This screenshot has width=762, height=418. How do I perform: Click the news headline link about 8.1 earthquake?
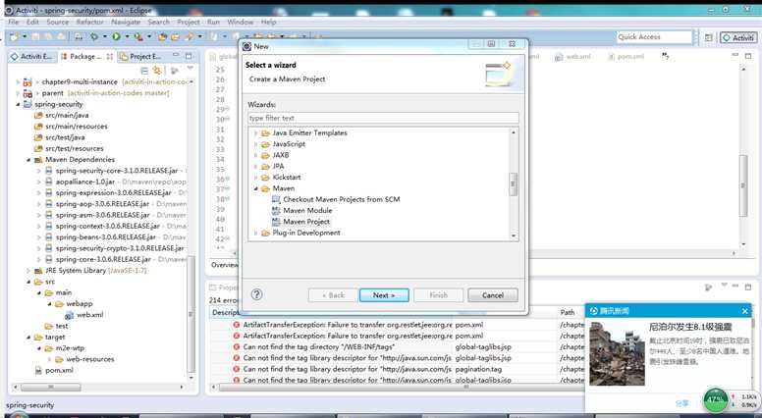coord(690,327)
